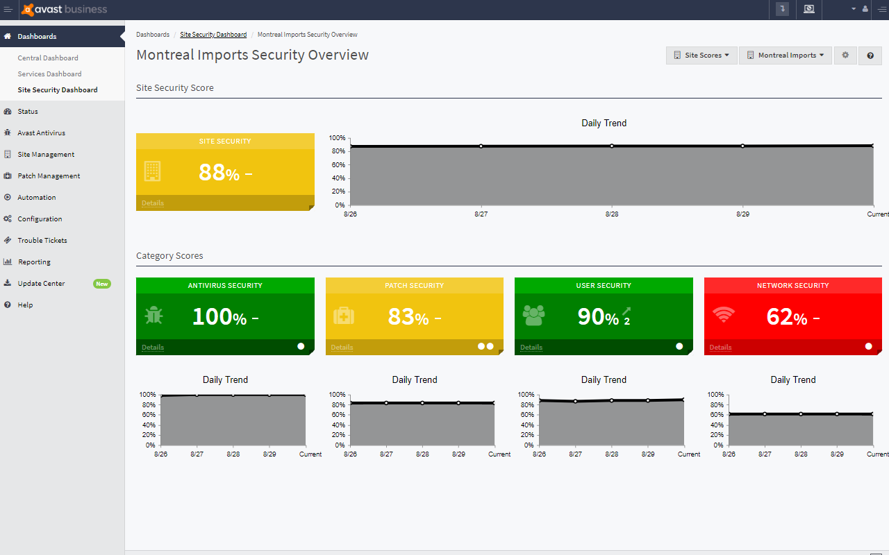The height and width of the screenshot is (555, 889).
Task: Open the Montreal Imports dropdown
Action: [785, 55]
